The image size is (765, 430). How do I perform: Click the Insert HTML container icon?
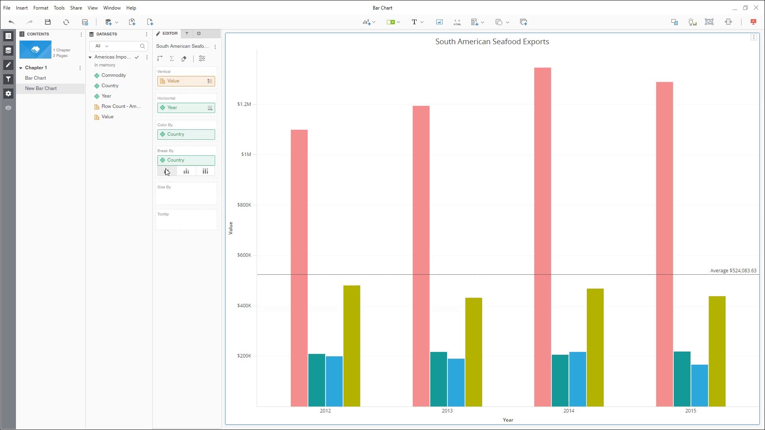[457, 22]
